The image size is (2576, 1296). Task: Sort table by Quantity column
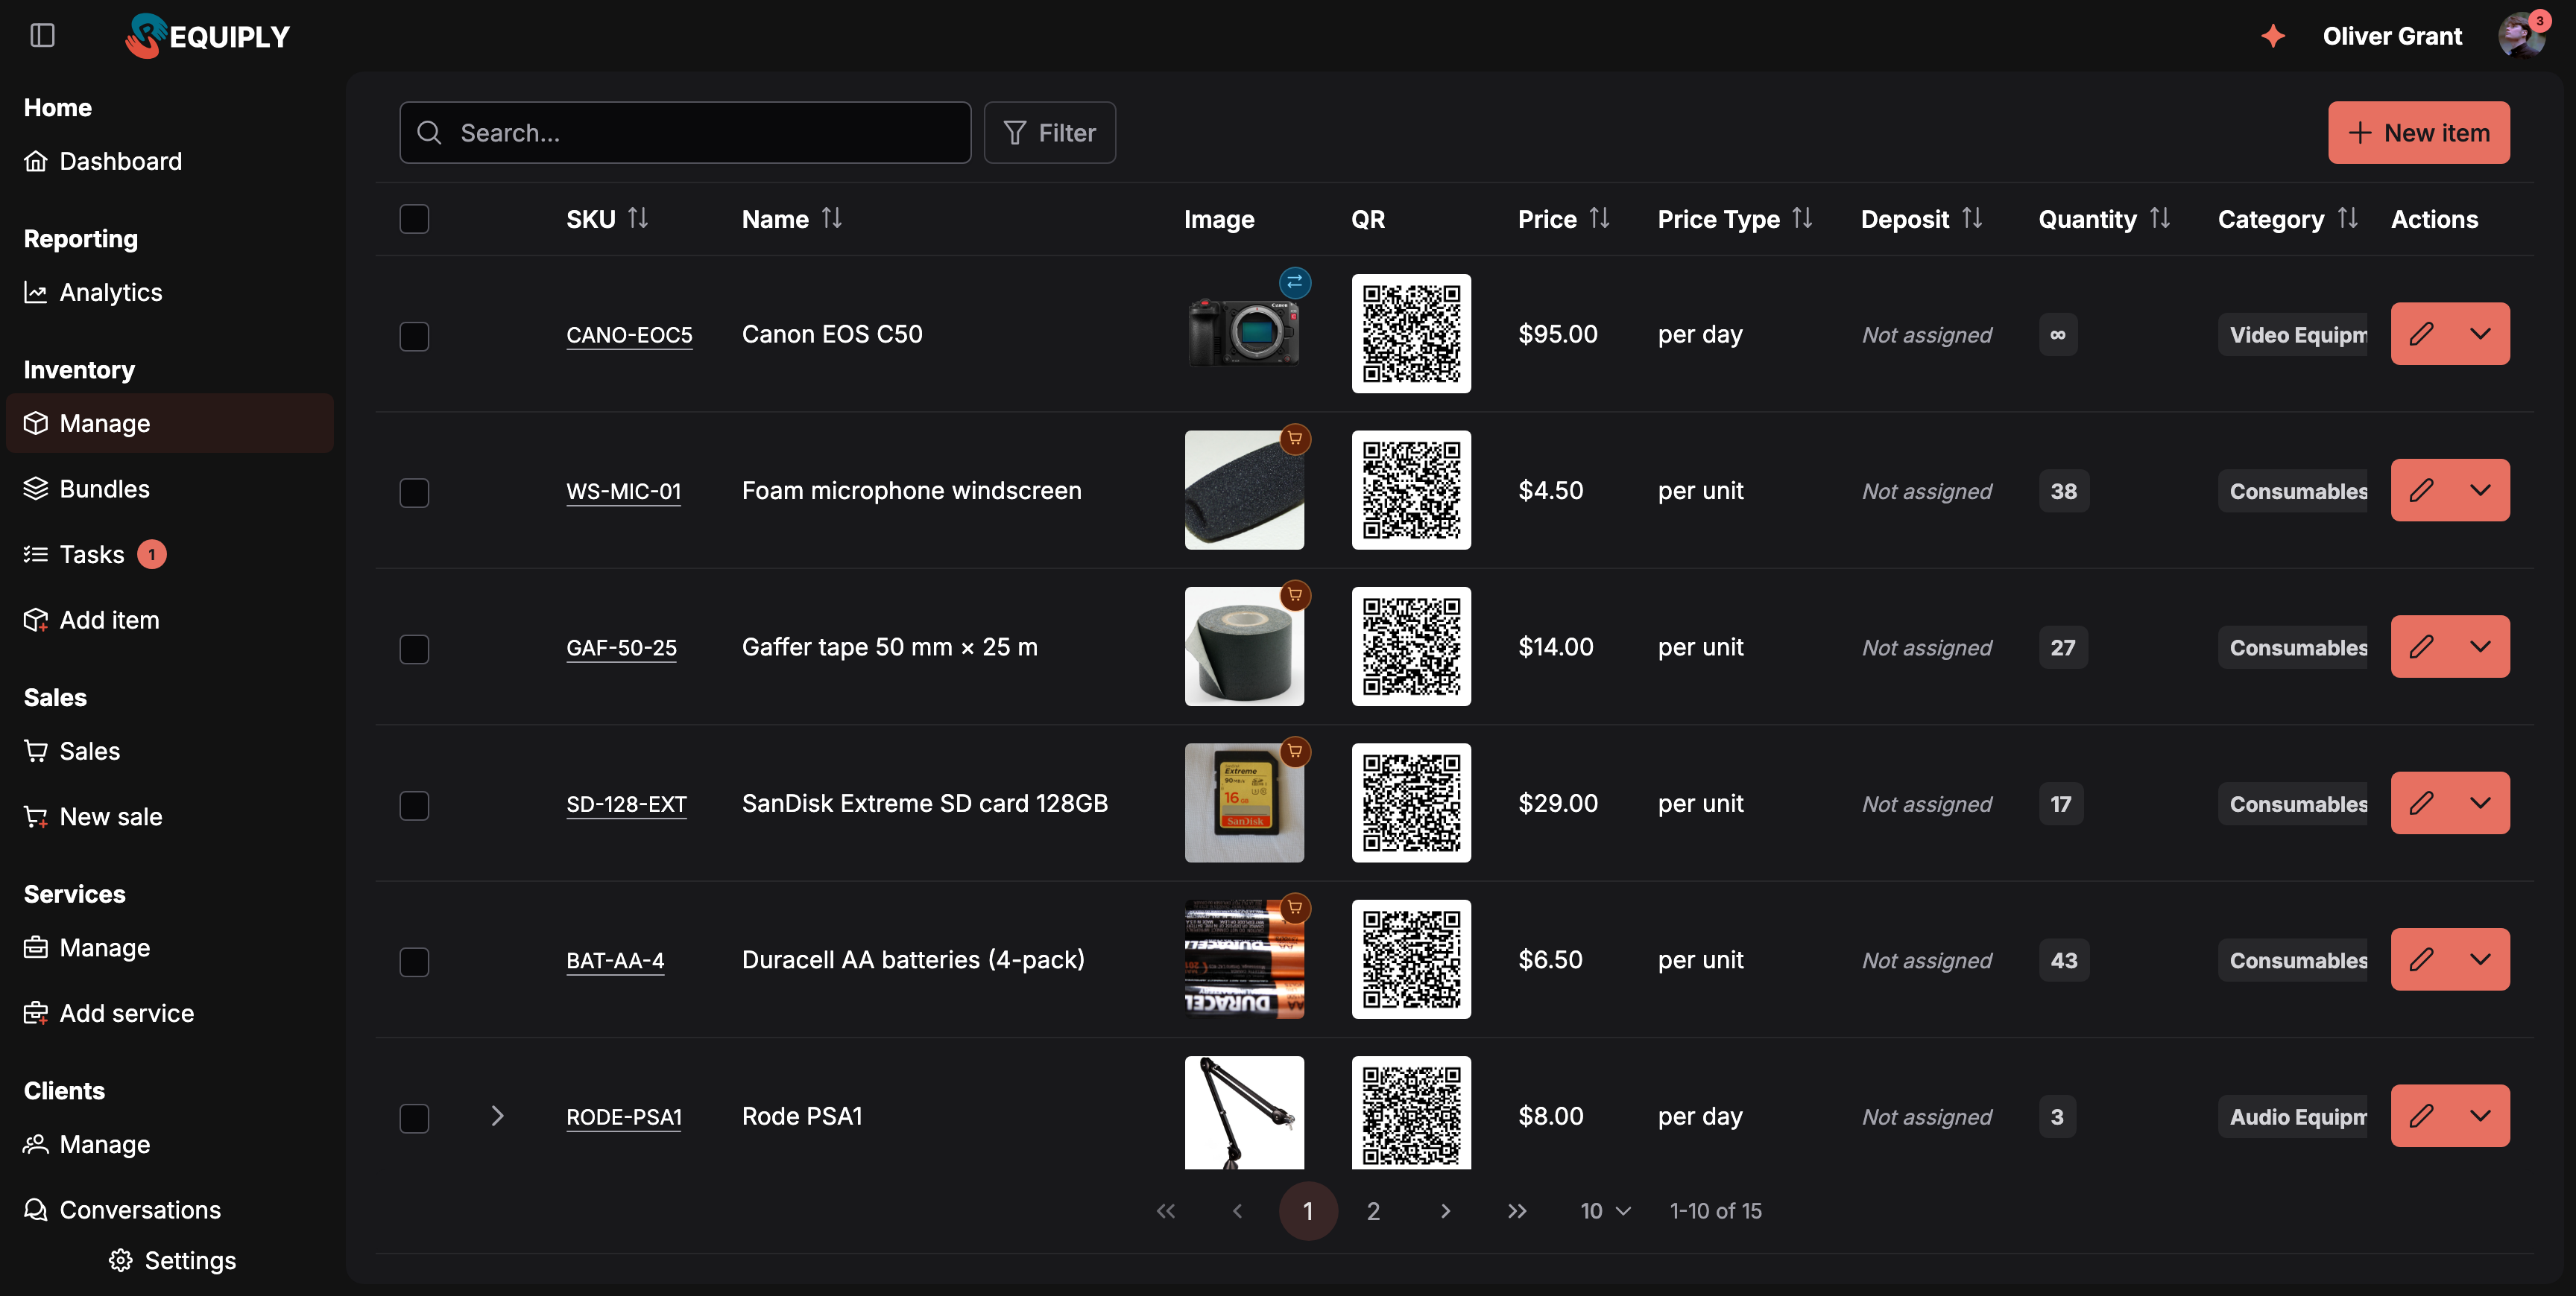pos(2160,217)
